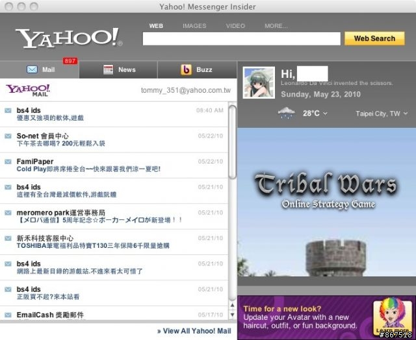Open the So-net 會員中心 message
This screenshot has height=340, width=416.
(114, 140)
